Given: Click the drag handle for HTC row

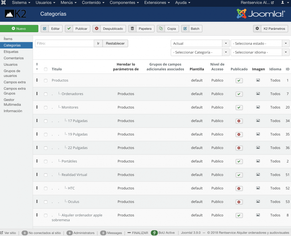Looking at the screenshot, I should point(37,188).
